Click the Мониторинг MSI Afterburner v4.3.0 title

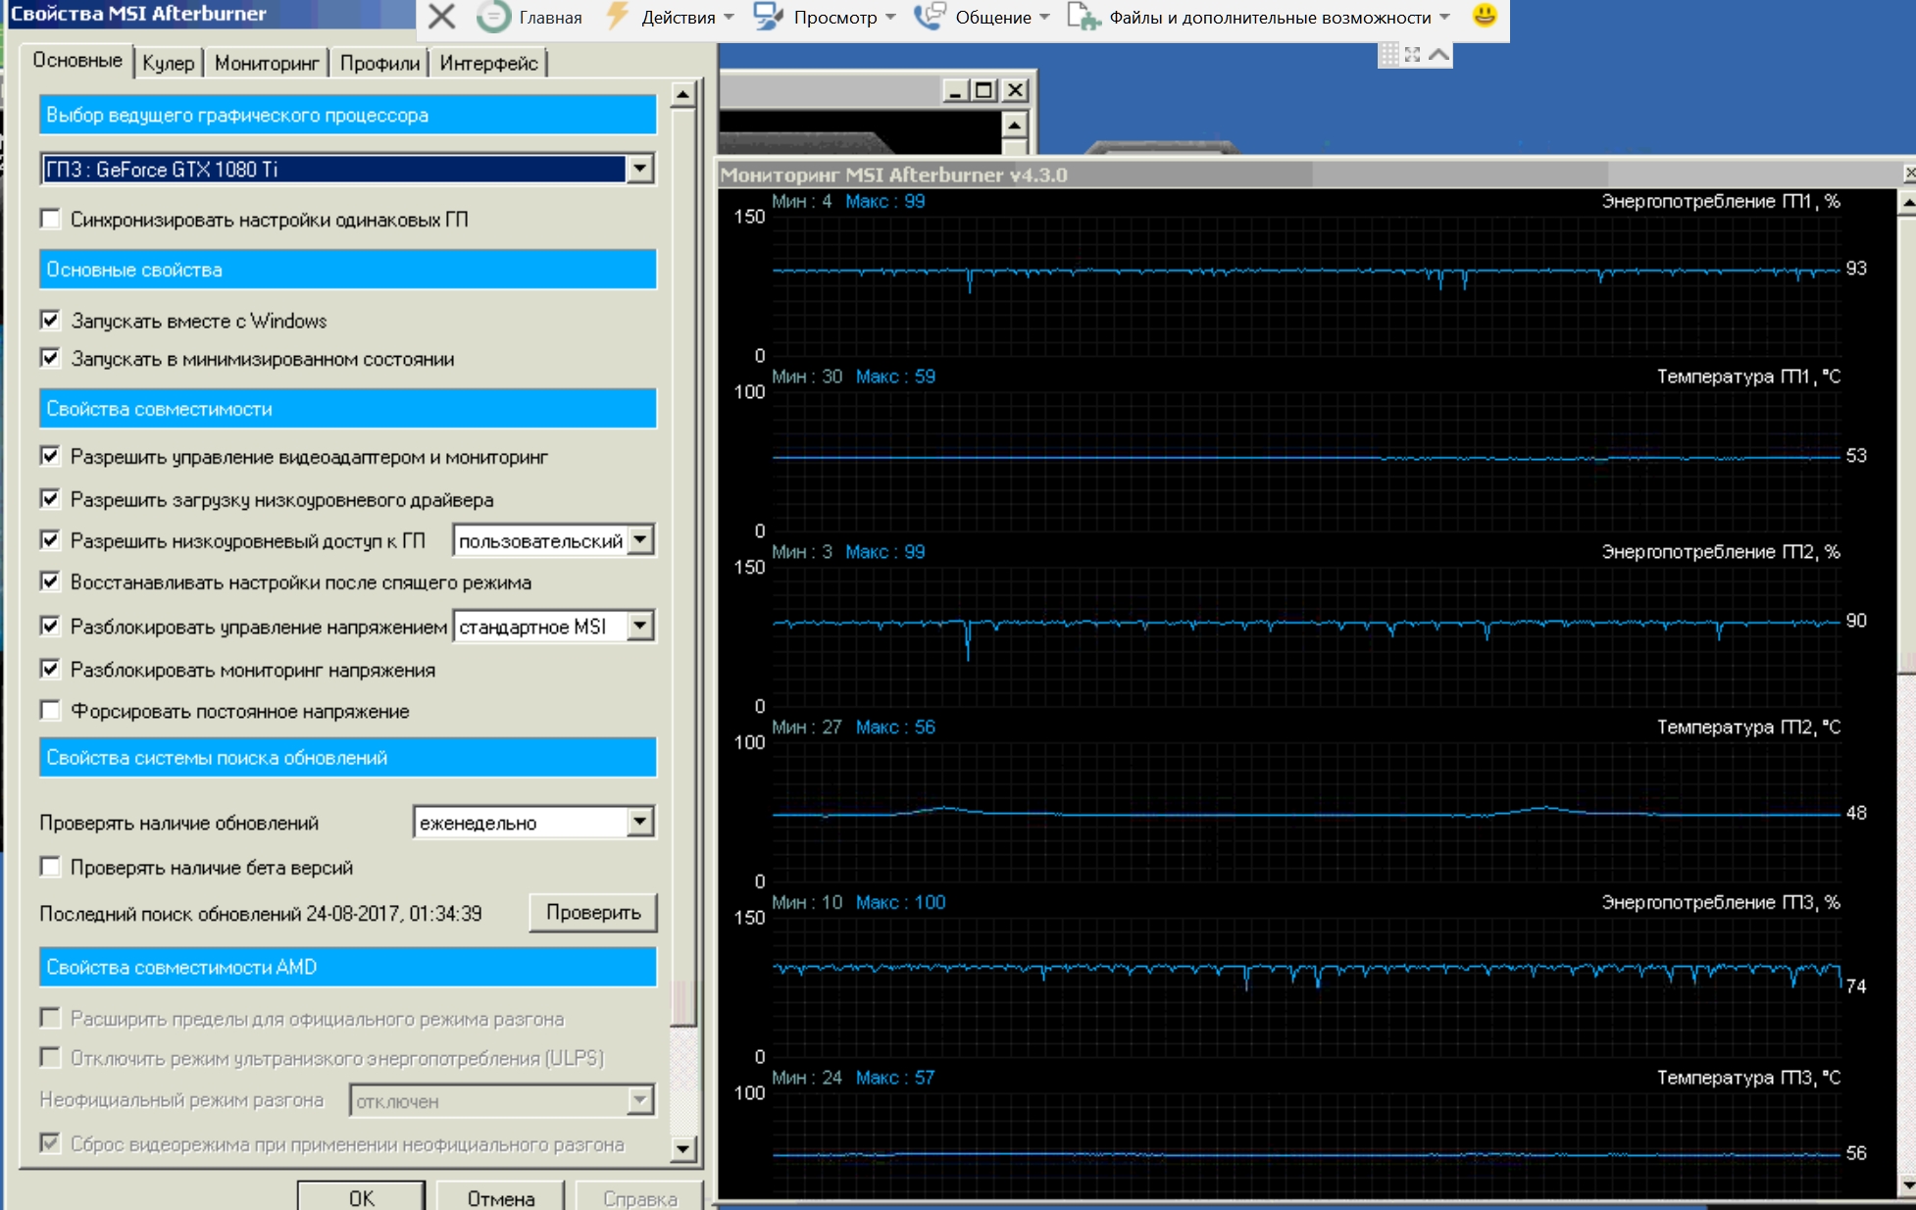click(893, 175)
